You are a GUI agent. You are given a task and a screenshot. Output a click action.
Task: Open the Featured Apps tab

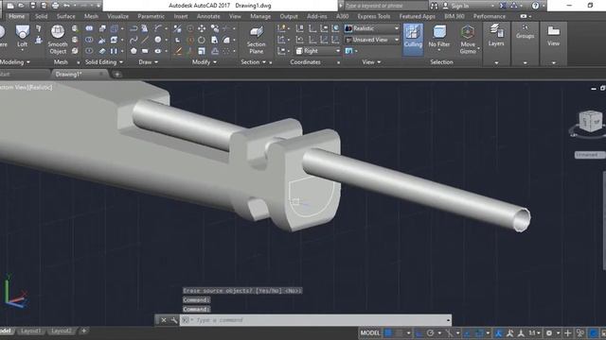417,16
